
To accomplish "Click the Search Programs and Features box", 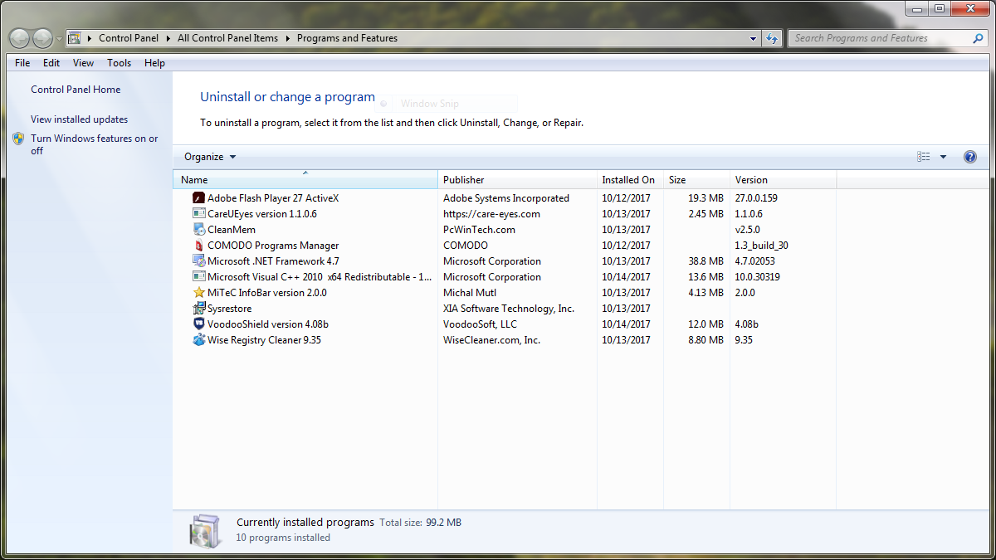I will [x=880, y=38].
